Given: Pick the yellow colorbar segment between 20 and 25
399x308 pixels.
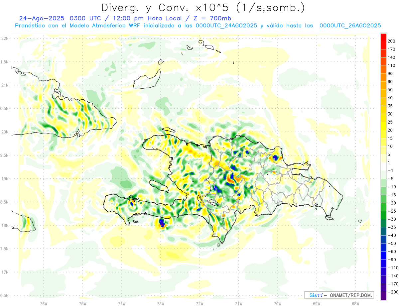Looking at the screenshot, I should tap(383, 126).
